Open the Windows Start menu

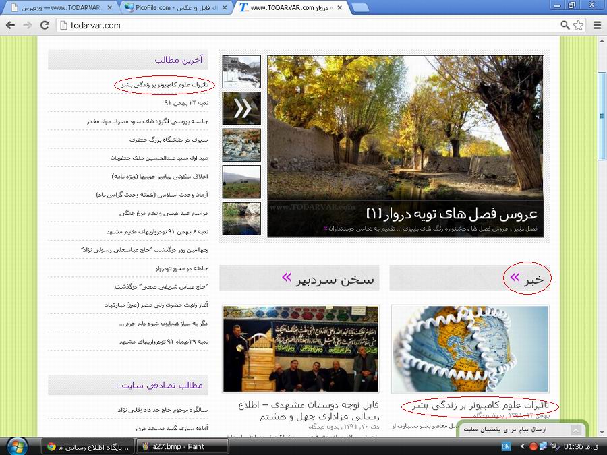click(x=18, y=446)
